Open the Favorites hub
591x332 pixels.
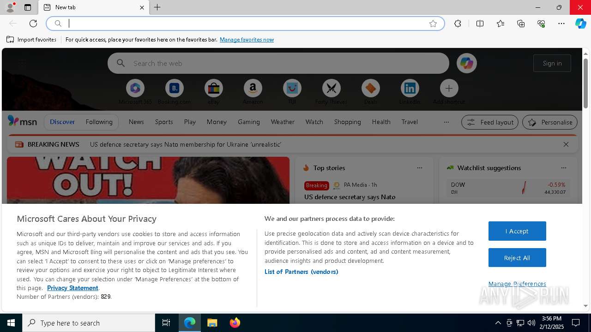[501, 24]
